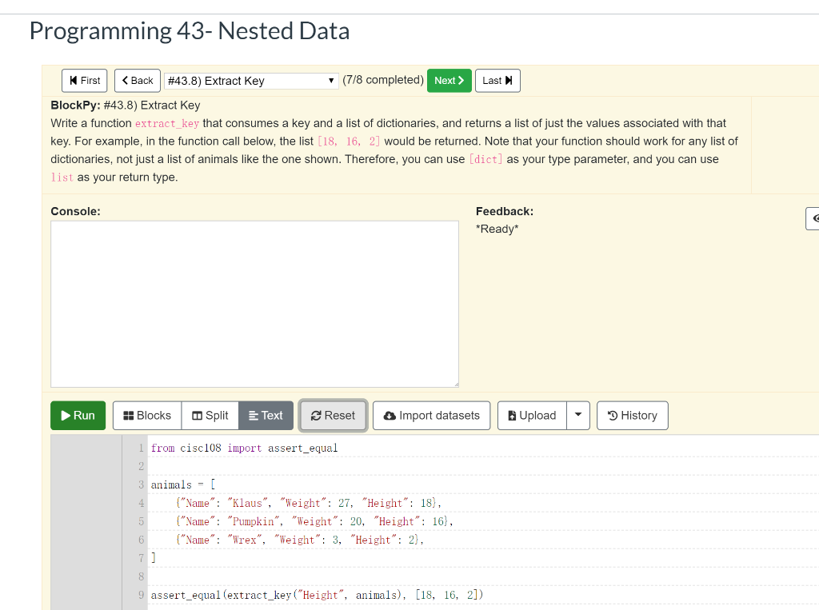Click the Console resize handle in the corner
The image size is (819, 610).
tap(456, 385)
